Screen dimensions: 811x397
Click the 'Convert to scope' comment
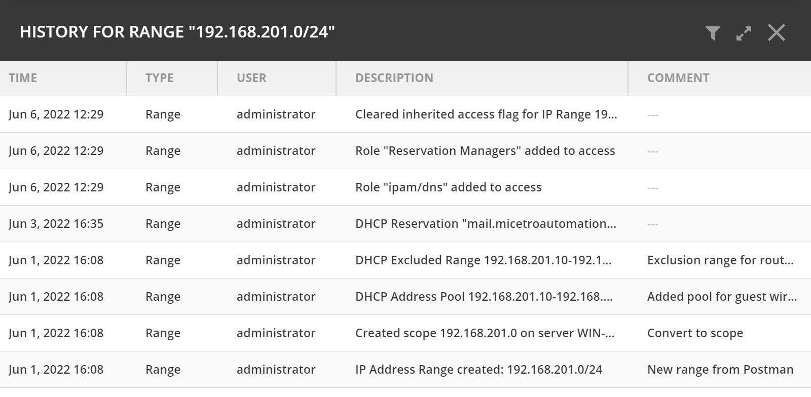[x=695, y=333]
